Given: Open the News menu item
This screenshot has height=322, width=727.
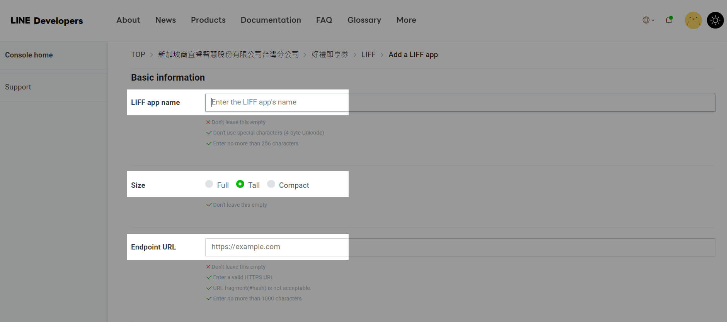Looking at the screenshot, I should 165,20.
